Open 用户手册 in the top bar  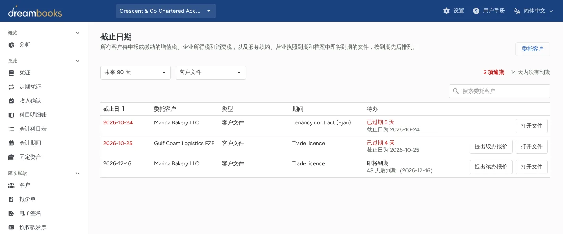[489, 11]
